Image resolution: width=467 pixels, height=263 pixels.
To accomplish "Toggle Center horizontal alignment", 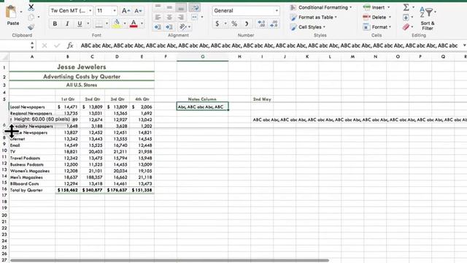I will [x=169, y=18].
